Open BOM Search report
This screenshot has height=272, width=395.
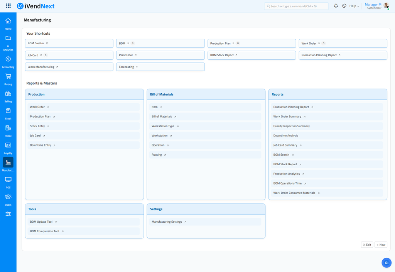coord(327,155)
